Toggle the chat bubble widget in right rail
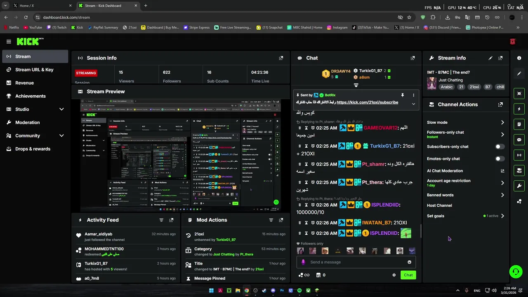 click(519, 140)
